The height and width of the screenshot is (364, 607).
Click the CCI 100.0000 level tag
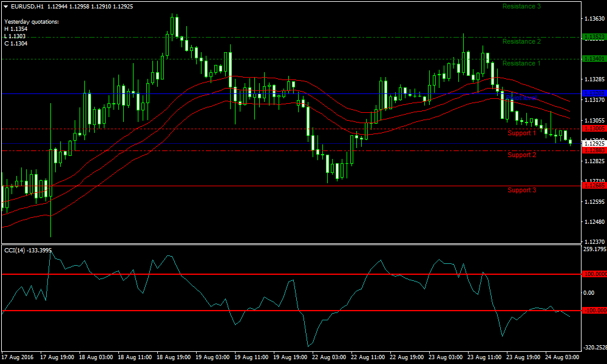point(593,274)
